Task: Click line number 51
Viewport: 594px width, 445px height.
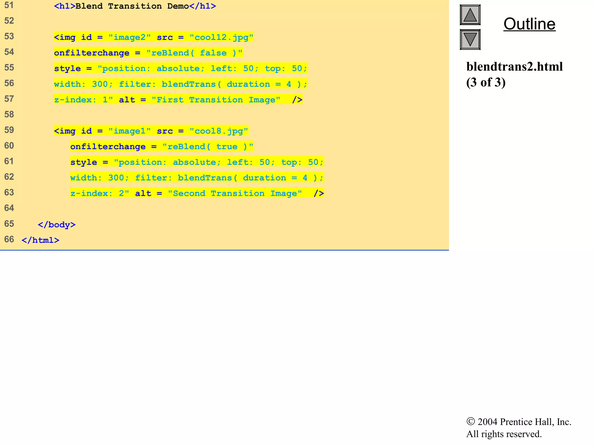Action: click(x=9, y=5)
